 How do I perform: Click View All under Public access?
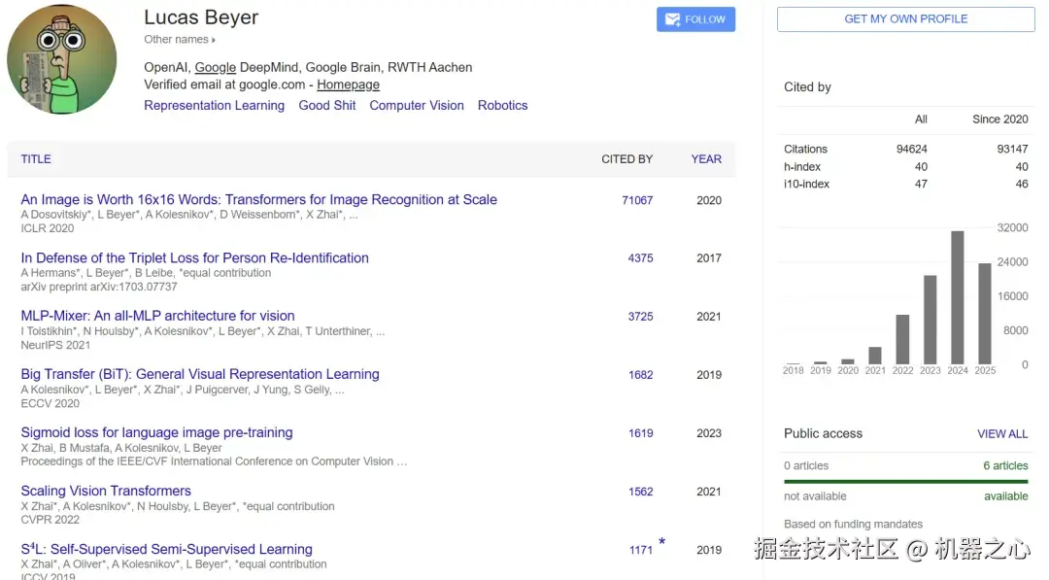pos(1002,433)
